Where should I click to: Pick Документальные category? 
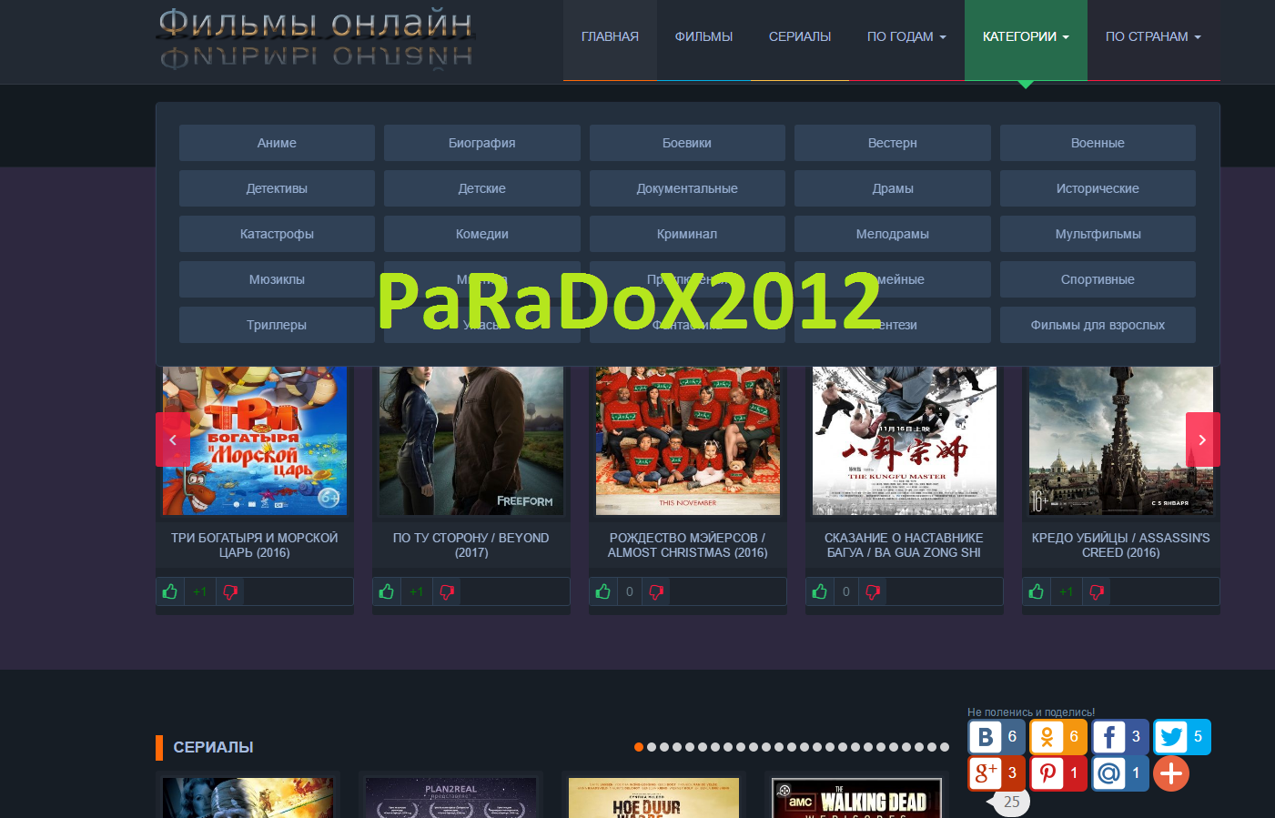[x=687, y=188]
